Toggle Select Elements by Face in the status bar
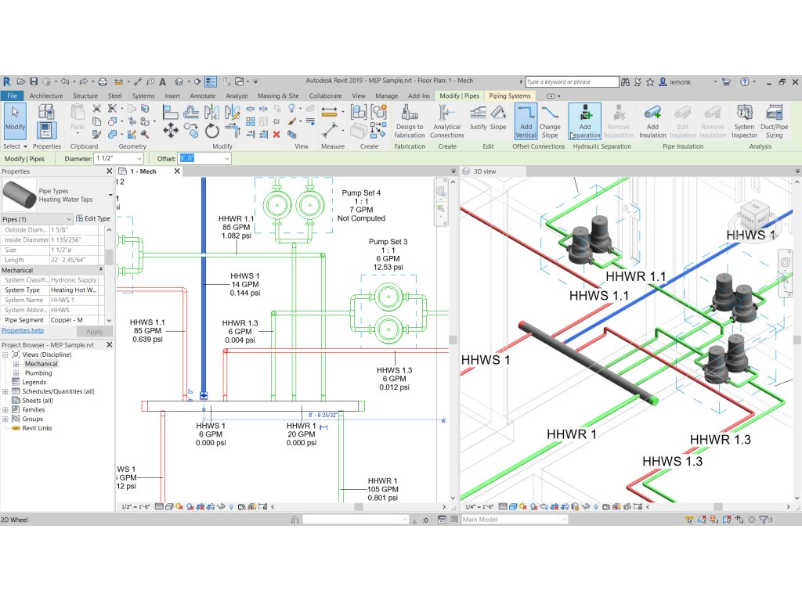 point(727,520)
